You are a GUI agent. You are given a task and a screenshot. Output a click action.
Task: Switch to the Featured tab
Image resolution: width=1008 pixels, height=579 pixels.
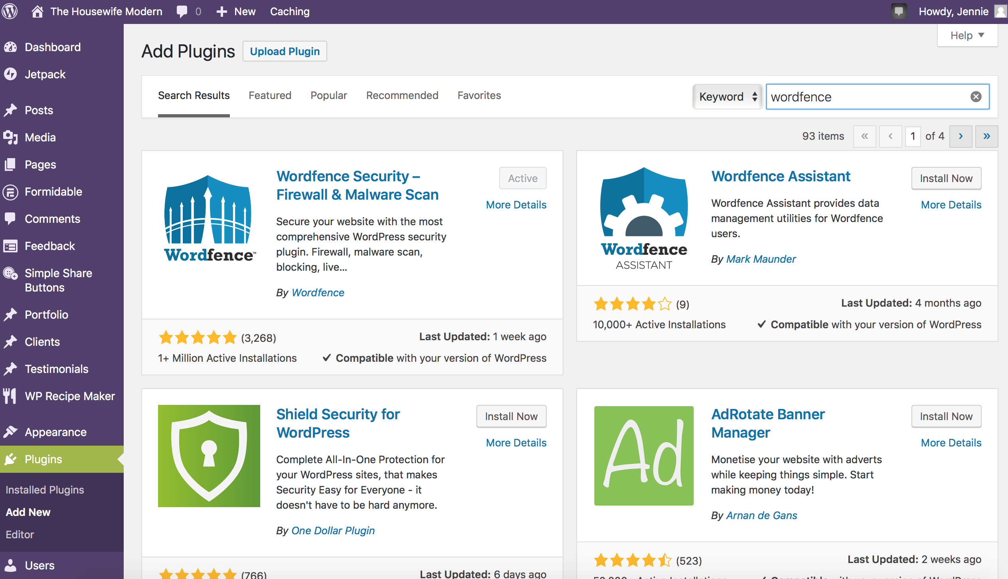[x=270, y=95]
